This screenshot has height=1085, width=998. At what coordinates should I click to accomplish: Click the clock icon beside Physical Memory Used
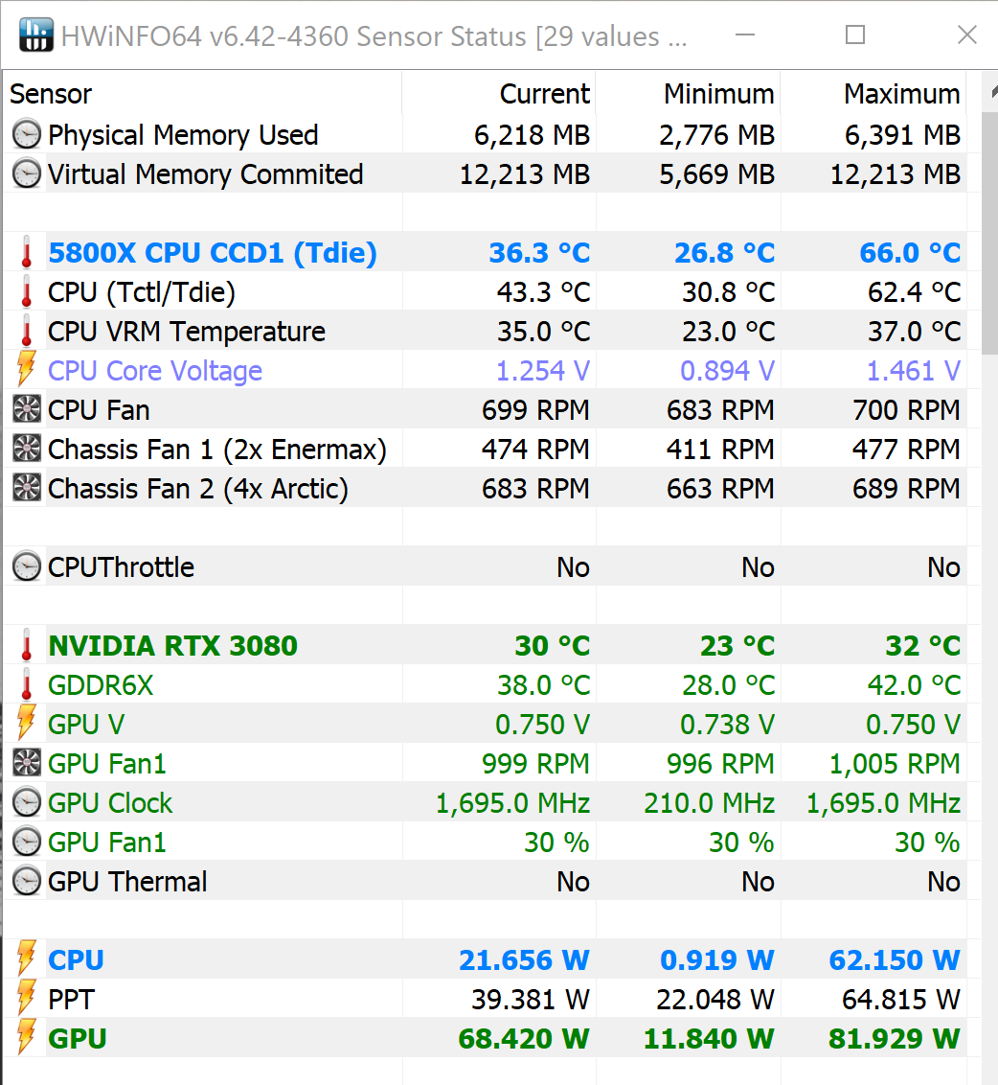point(27,134)
